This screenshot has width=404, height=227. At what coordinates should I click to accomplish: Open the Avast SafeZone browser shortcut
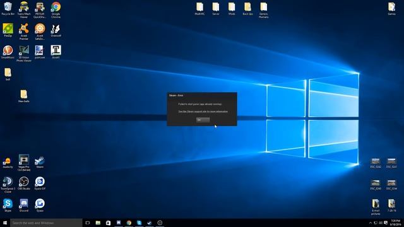pos(40,32)
